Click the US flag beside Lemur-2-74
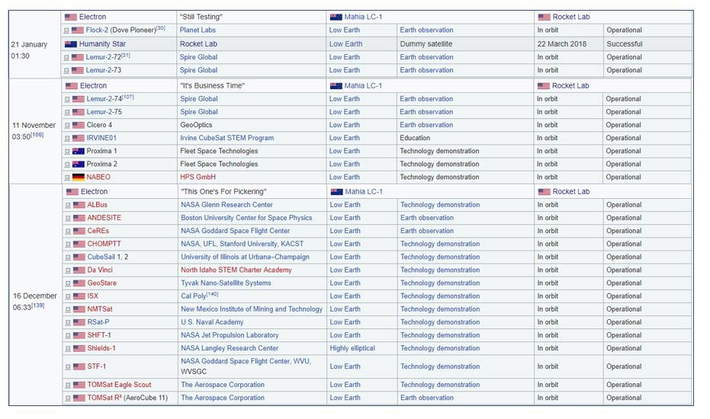 click(x=79, y=99)
